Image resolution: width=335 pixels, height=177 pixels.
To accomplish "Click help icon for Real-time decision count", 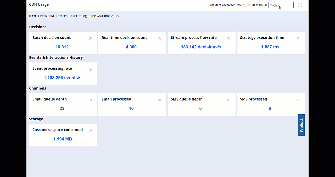I will point(159,39).
